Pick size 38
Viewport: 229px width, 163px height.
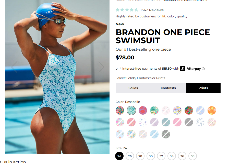pyautogui.click(x=193, y=156)
